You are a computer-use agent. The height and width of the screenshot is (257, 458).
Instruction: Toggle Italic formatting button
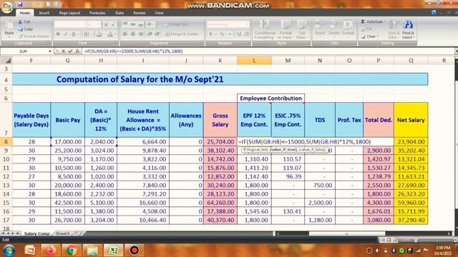[x=65, y=34]
